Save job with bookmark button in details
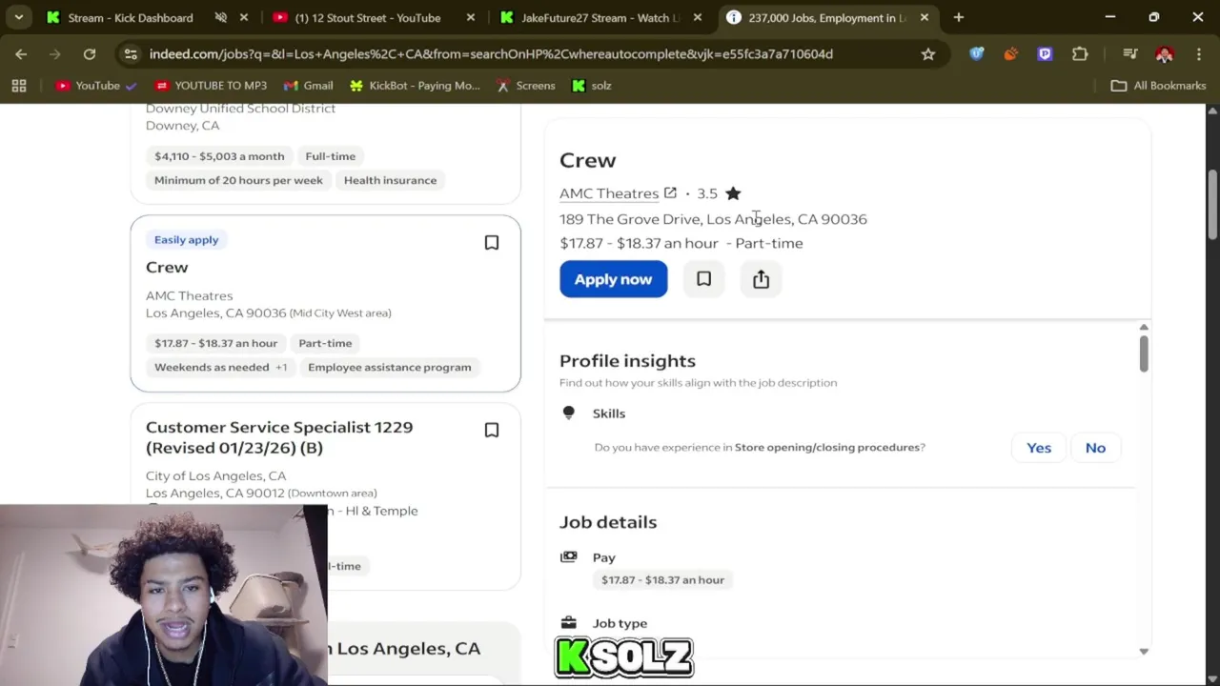This screenshot has height=686, width=1220. pos(703,279)
